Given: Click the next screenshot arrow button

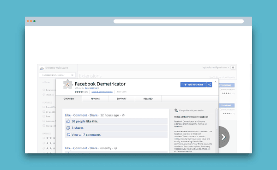Looking at the screenshot, I should pos(223,137).
